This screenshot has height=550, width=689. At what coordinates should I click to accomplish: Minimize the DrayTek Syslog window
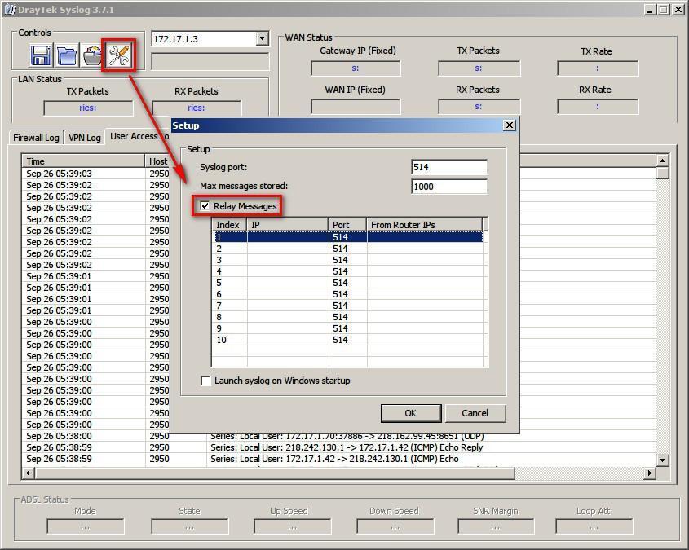651,9
